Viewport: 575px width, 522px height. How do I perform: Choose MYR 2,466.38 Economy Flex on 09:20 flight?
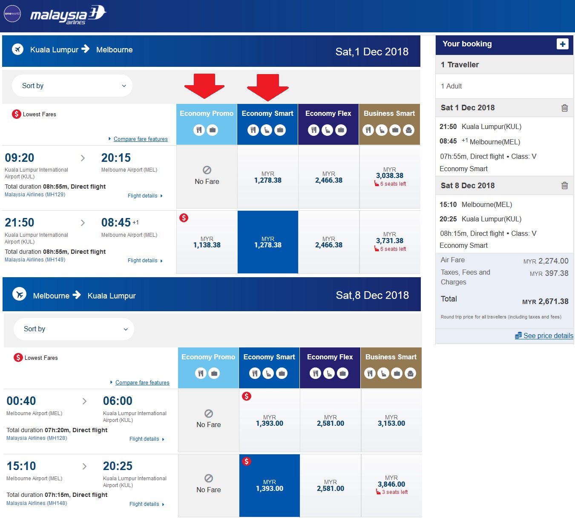pyautogui.click(x=329, y=178)
